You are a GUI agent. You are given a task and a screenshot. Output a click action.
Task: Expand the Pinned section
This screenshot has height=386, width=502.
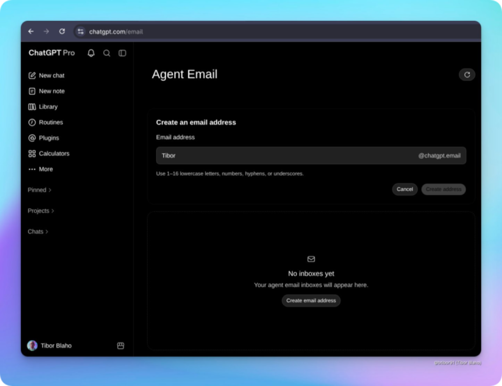tap(40, 190)
